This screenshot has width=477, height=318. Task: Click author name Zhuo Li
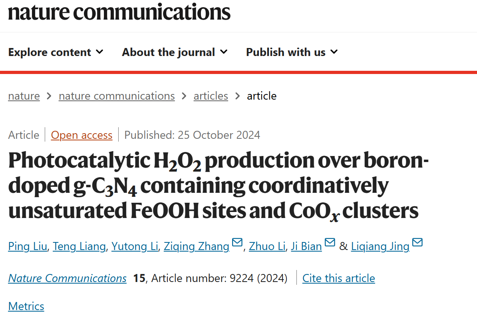pyautogui.click(x=267, y=246)
